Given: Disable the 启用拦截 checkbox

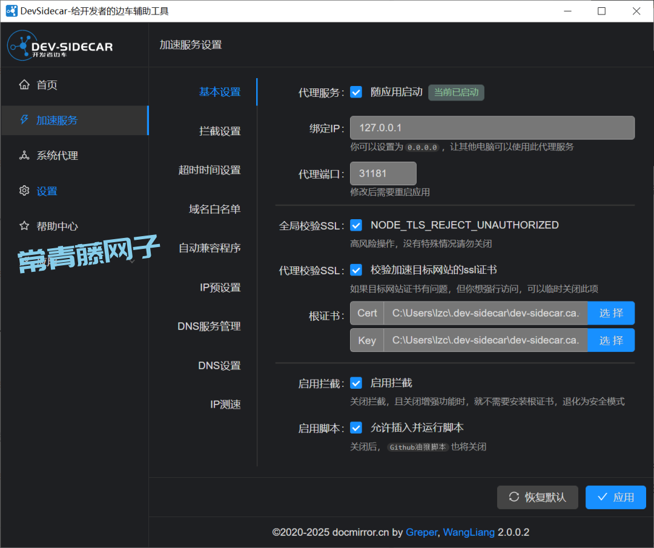Looking at the screenshot, I should pos(356,383).
